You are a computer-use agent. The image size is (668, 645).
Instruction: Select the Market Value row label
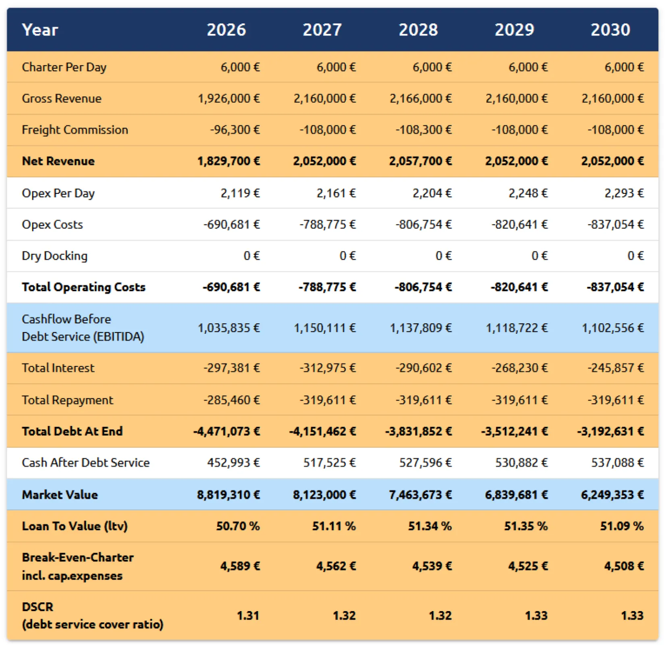point(60,495)
